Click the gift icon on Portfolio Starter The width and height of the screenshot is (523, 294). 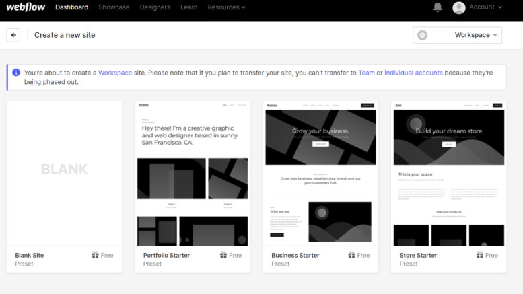(x=223, y=255)
